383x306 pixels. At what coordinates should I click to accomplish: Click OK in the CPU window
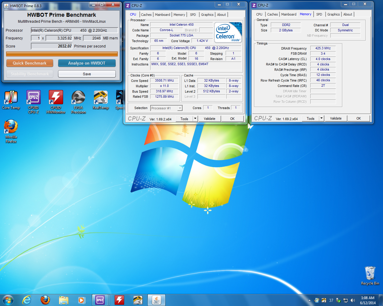pos(232,119)
